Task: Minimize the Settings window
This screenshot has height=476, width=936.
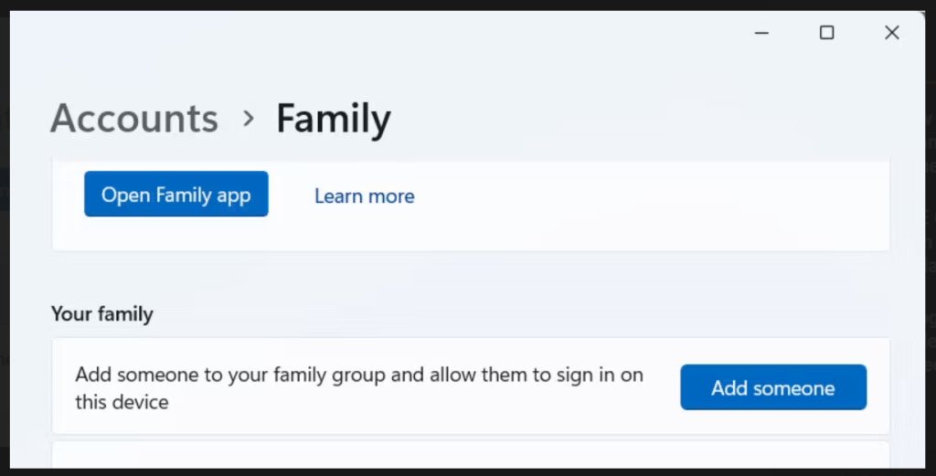Action: [x=761, y=33]
